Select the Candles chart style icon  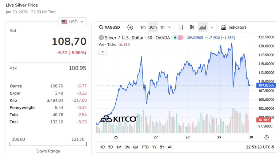click(x=192, y=27)
